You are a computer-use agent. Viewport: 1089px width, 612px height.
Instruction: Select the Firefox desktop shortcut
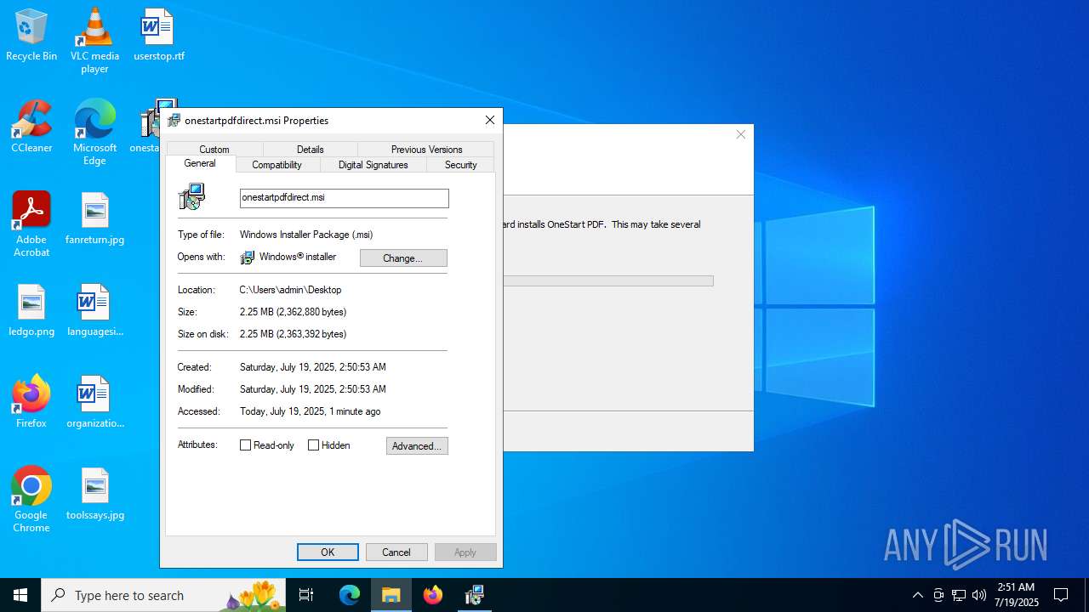(31, 402)
